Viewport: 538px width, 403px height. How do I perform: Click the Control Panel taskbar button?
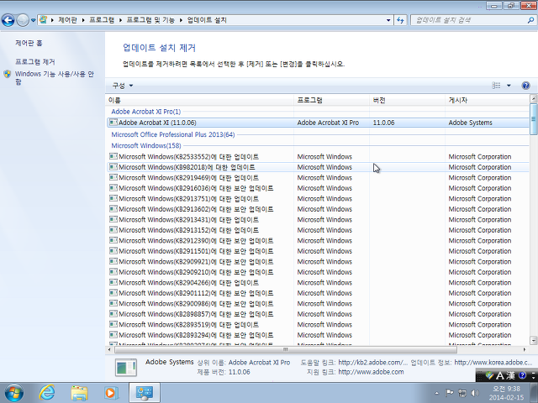(x=145, y=393)
